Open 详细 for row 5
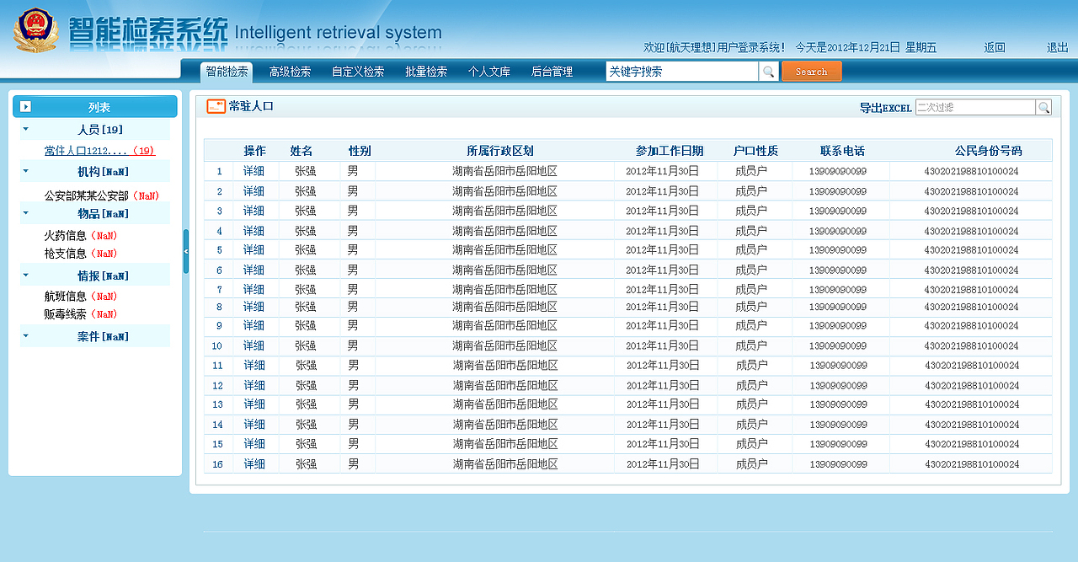The width and height of the screenshot is (1078, 562). click(253, 249)
